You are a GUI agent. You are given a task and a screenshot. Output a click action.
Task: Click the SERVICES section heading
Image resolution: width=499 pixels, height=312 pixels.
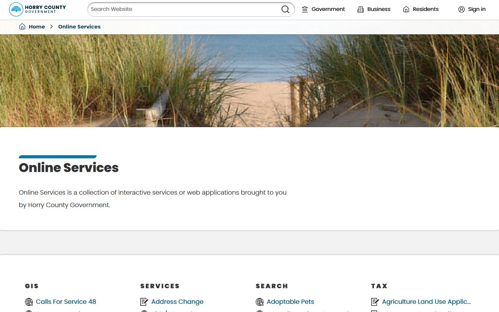160,286
